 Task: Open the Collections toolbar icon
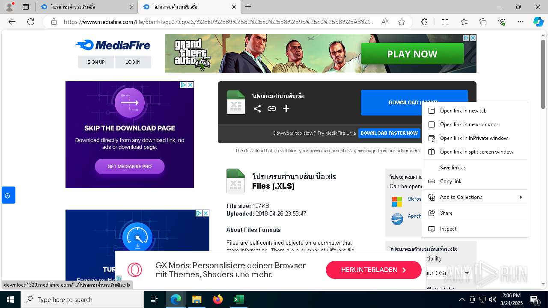(x=483, y=22)
